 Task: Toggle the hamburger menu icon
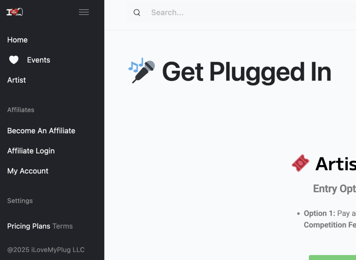(x=84, y=12)
